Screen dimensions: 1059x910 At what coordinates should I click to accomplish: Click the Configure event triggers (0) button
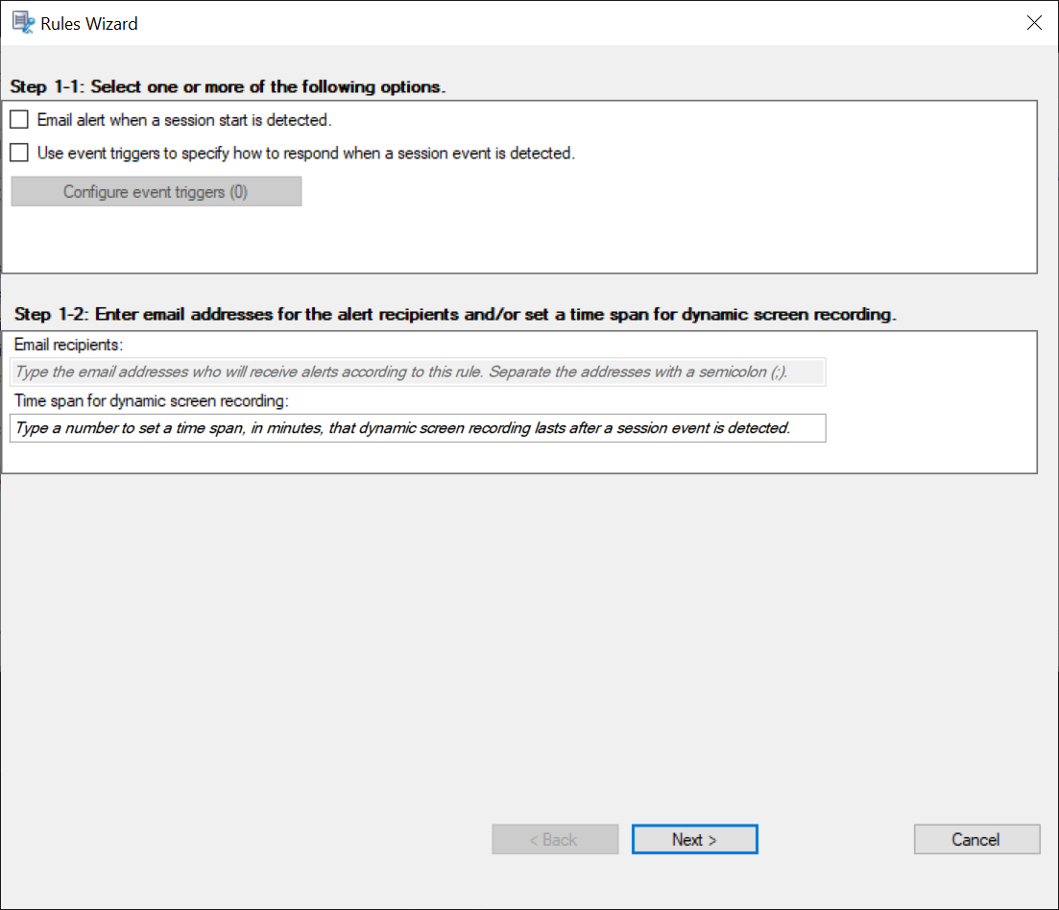(x=156, y=192)
